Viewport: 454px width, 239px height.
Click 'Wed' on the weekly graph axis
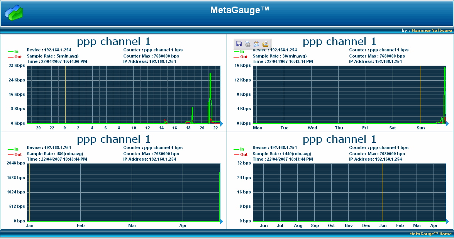point(312,128)
